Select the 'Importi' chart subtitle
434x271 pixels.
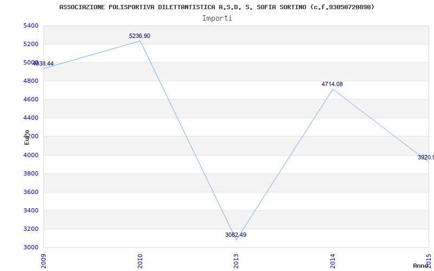click(217, 18)
